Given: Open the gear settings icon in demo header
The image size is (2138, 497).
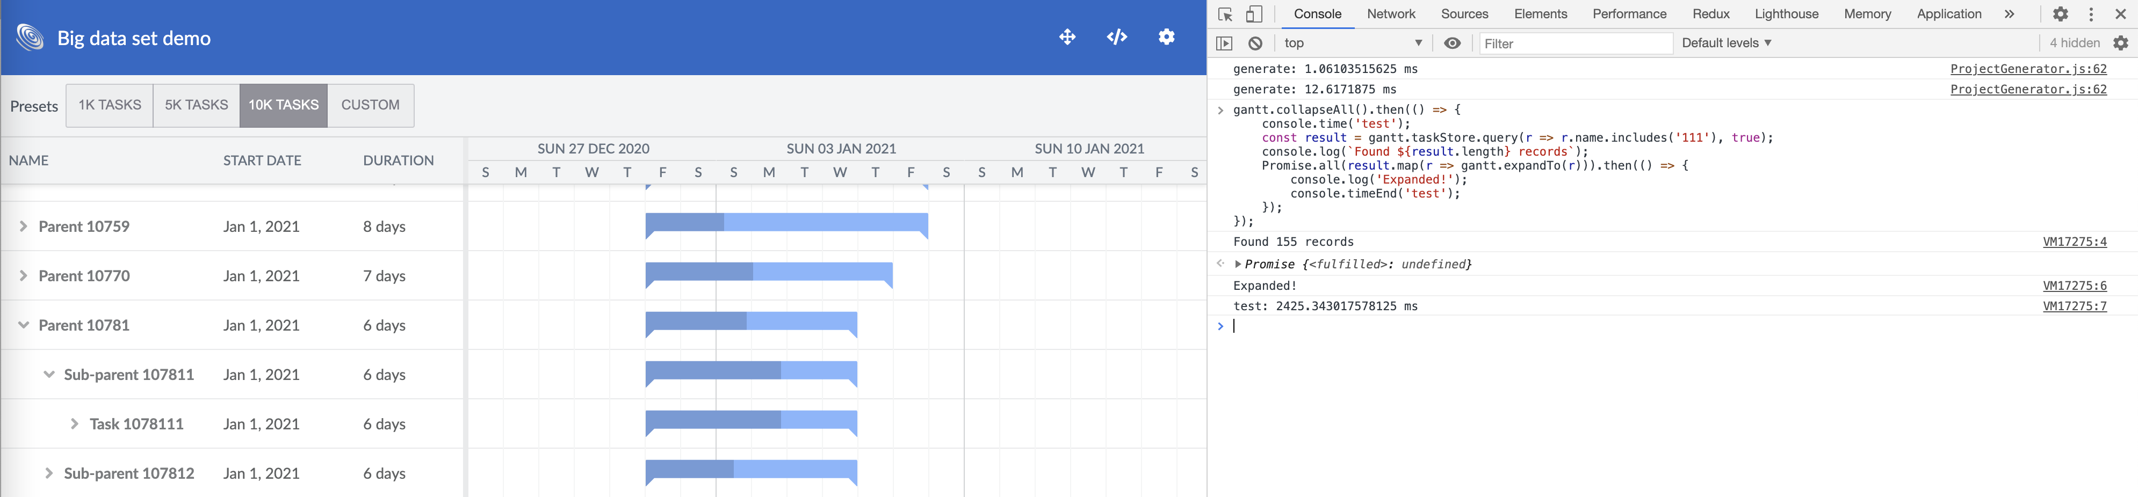Looking at the screenshot, I should click(x=1167, y=36).
